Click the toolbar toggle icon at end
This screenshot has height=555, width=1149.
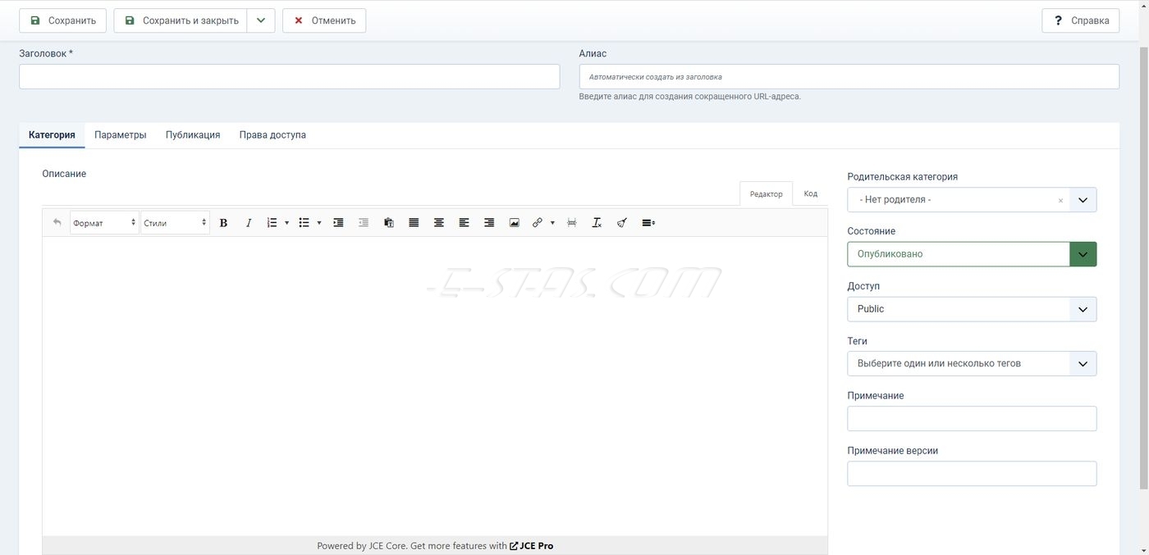coord(648,222)
